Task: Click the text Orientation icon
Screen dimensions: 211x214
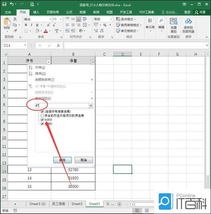Action: 81,31
